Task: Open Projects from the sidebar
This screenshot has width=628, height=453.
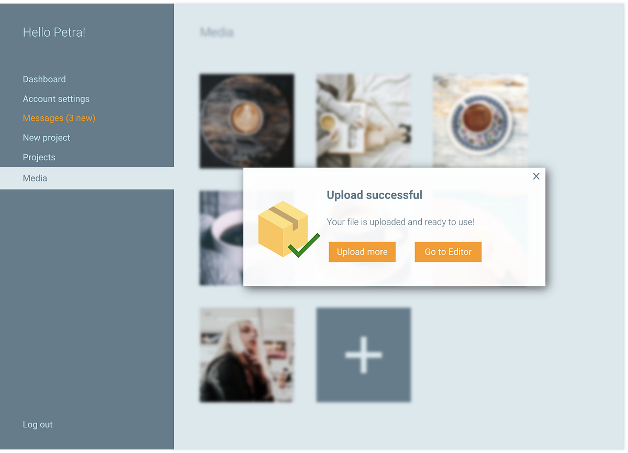Action: 39,157
